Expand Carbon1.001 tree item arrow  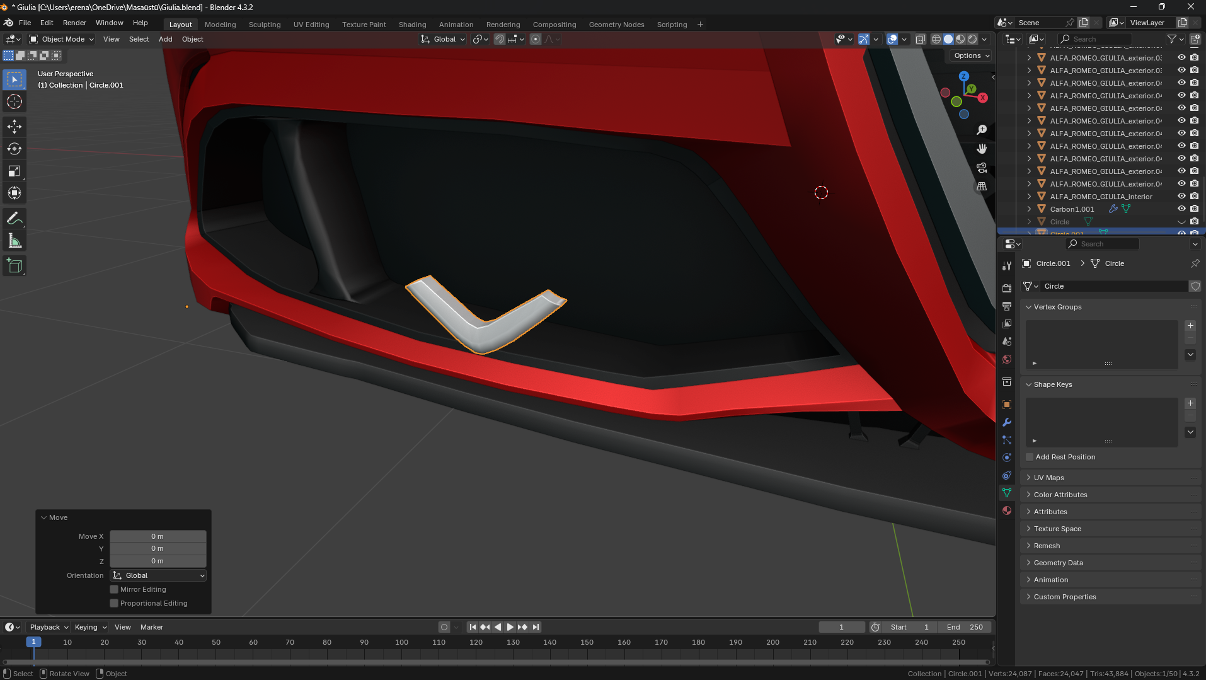pyautogui.click(x=1029, y=209)
